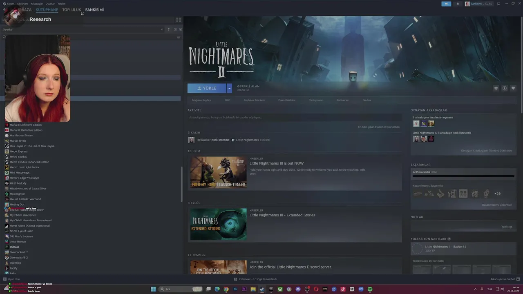The height and width of the screenshot is (294, 523).
Task: Open 'Join the official Little Nightmares Discord server' news
Action: point(291,267)
